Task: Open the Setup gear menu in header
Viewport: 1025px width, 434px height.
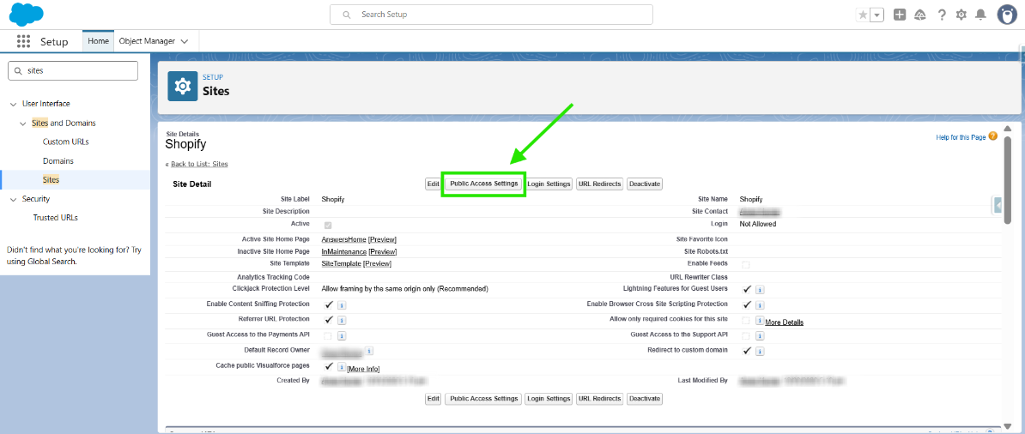Action: (961, 15)
